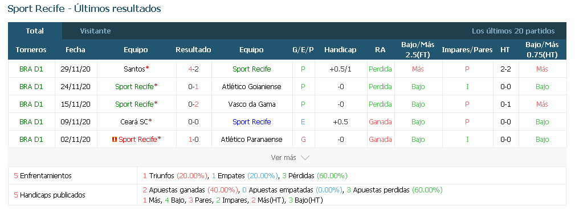
Task: Open the 4-2 match result
Action: click(193, 69)
